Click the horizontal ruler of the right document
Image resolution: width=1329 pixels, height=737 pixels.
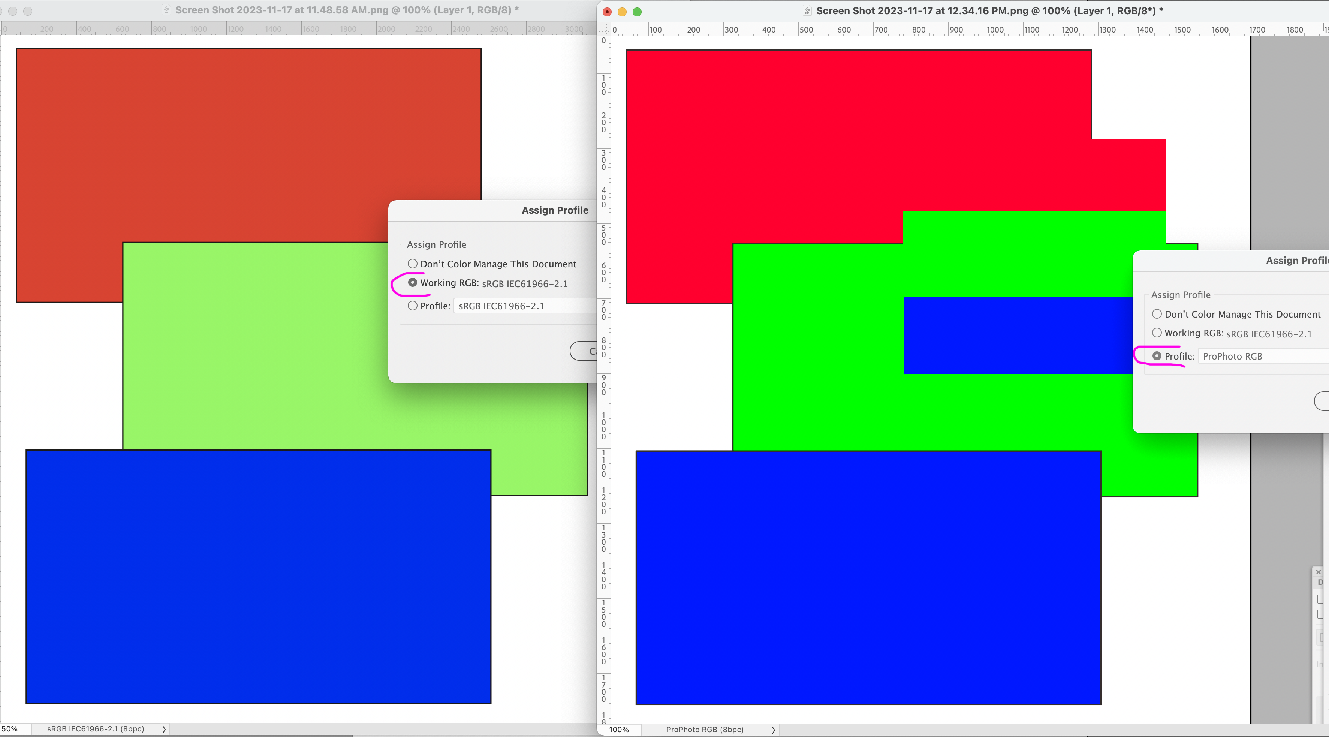pyautogui.click(x=929, y=29)
